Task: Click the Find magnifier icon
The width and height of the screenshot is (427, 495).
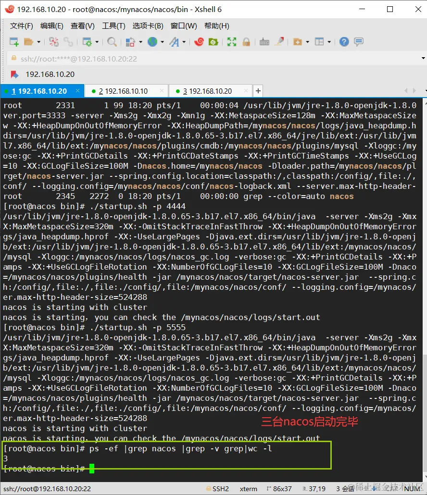Action: coord(112,42)
